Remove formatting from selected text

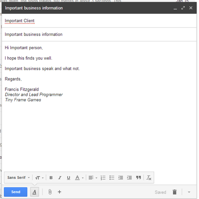[x=149, y=178]
